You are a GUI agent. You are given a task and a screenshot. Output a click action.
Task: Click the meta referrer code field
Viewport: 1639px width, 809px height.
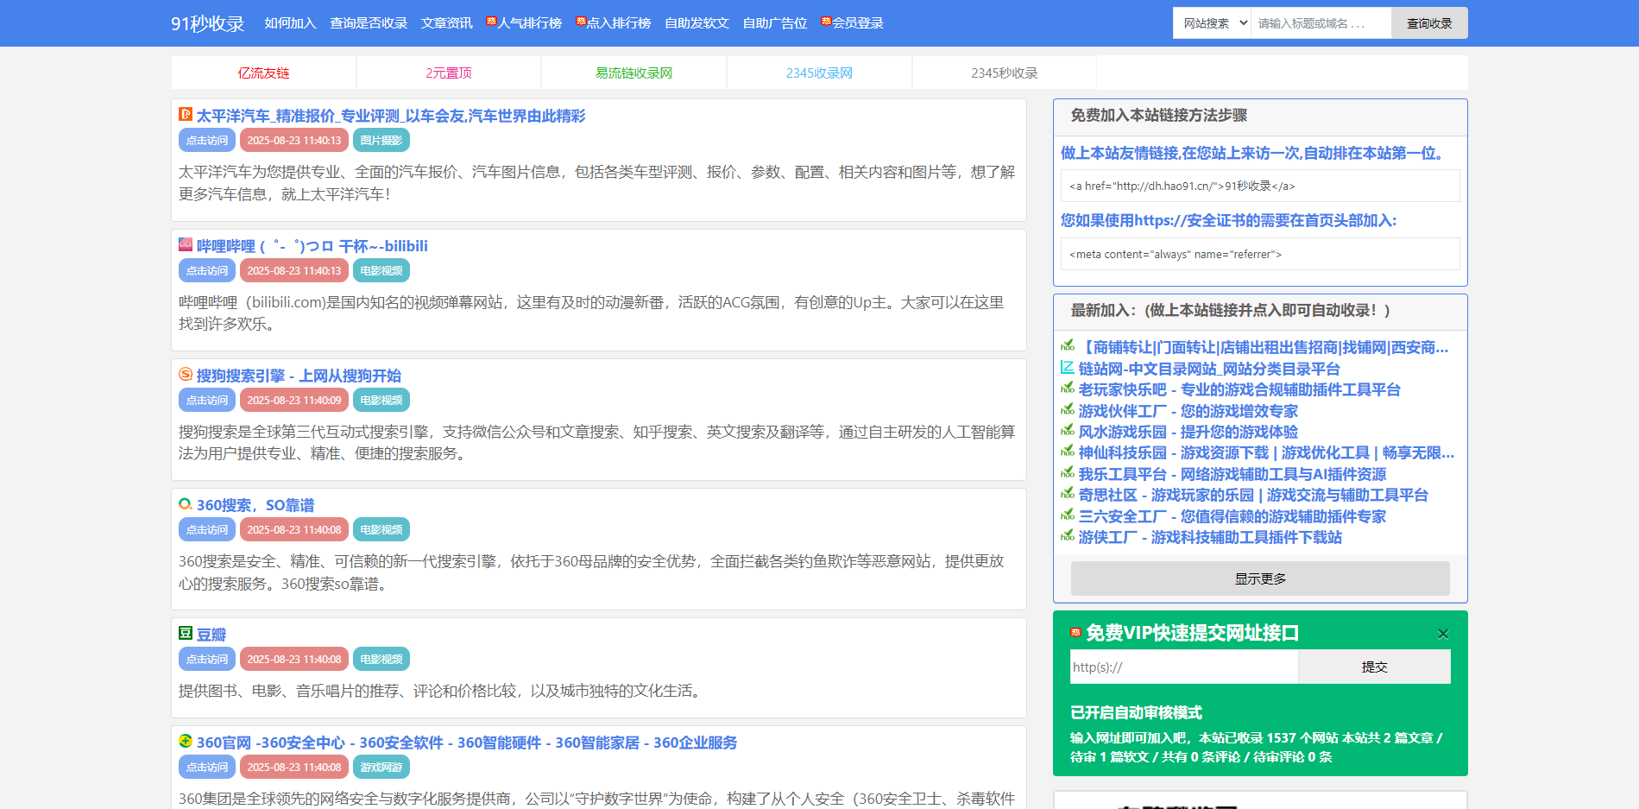coord(1260,254)
